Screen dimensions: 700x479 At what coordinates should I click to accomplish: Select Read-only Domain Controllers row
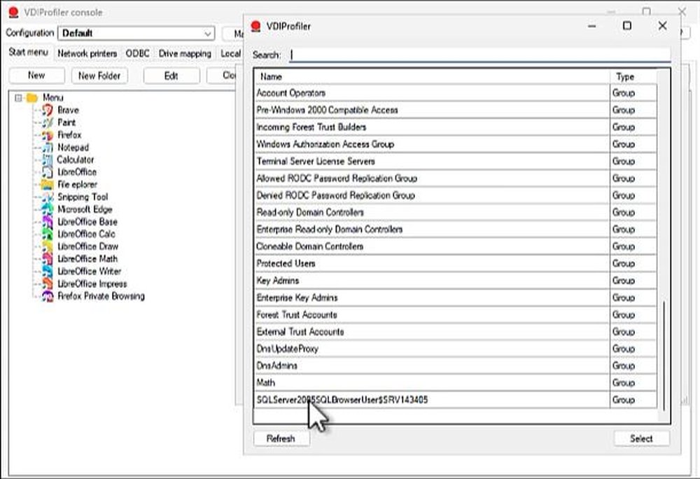coord(456,212)
